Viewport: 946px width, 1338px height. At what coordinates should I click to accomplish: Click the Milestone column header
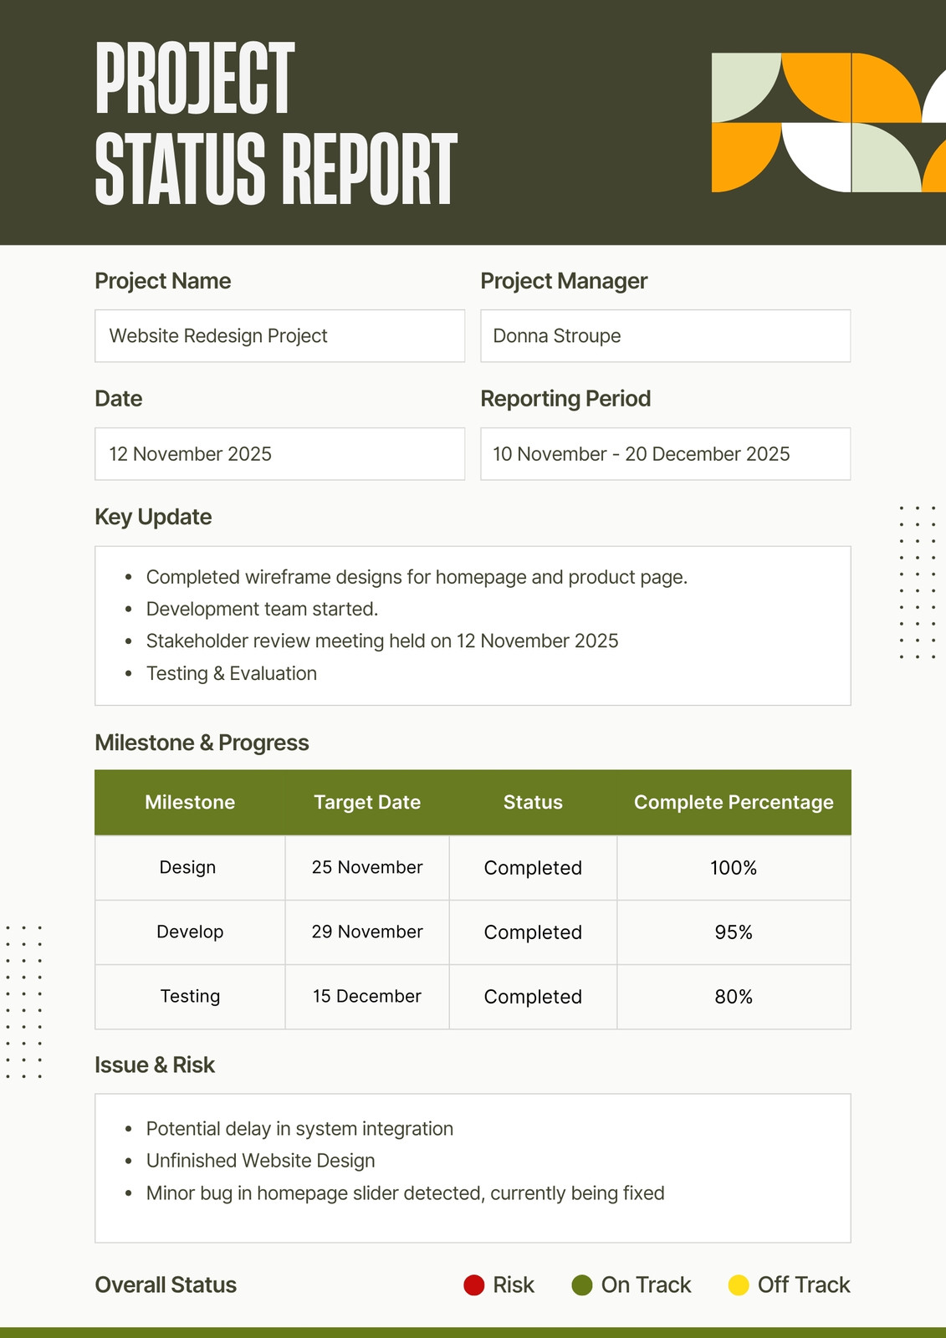coord(190,803)
